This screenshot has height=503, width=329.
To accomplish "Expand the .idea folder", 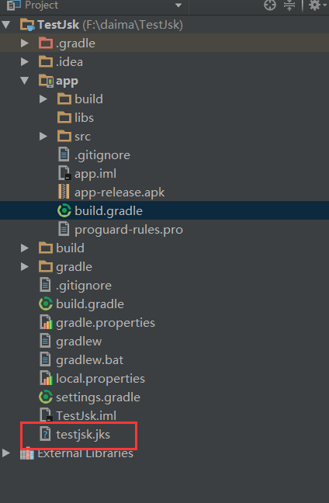I will [x=25, y=61].
